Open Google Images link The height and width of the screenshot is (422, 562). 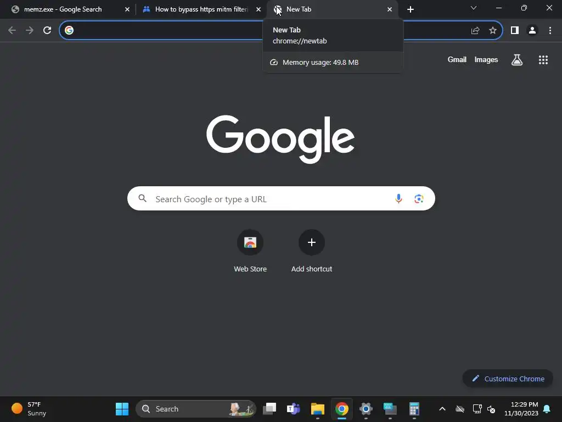point(486,60)
